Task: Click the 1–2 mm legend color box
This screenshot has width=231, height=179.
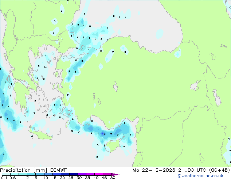Action: (23, 174)
